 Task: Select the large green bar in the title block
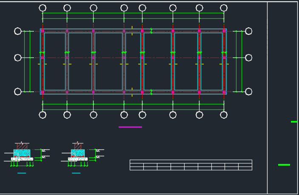coord(284,165)
